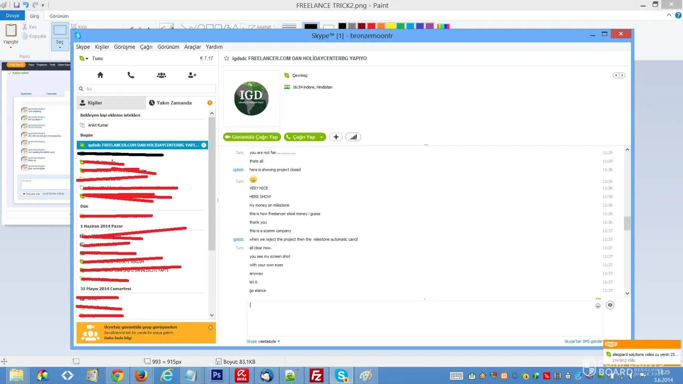Open the Görüşme menu
This screenshot has height=384, width=683.
124,47
